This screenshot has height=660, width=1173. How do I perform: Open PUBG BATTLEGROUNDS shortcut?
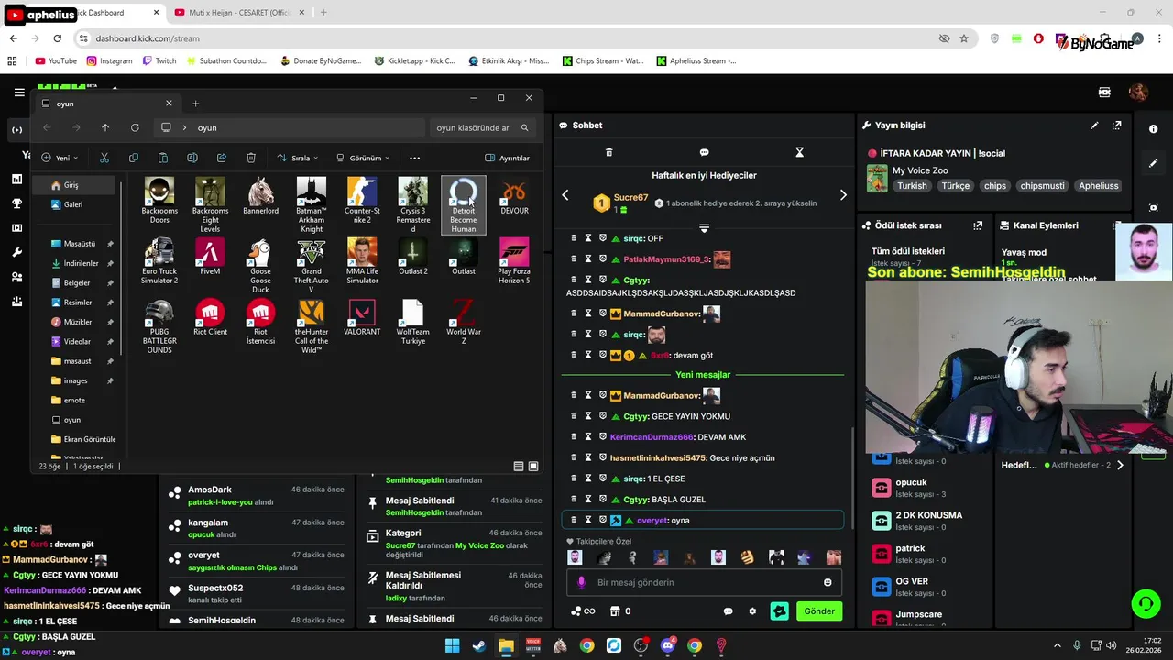click(x=159, y=326)
